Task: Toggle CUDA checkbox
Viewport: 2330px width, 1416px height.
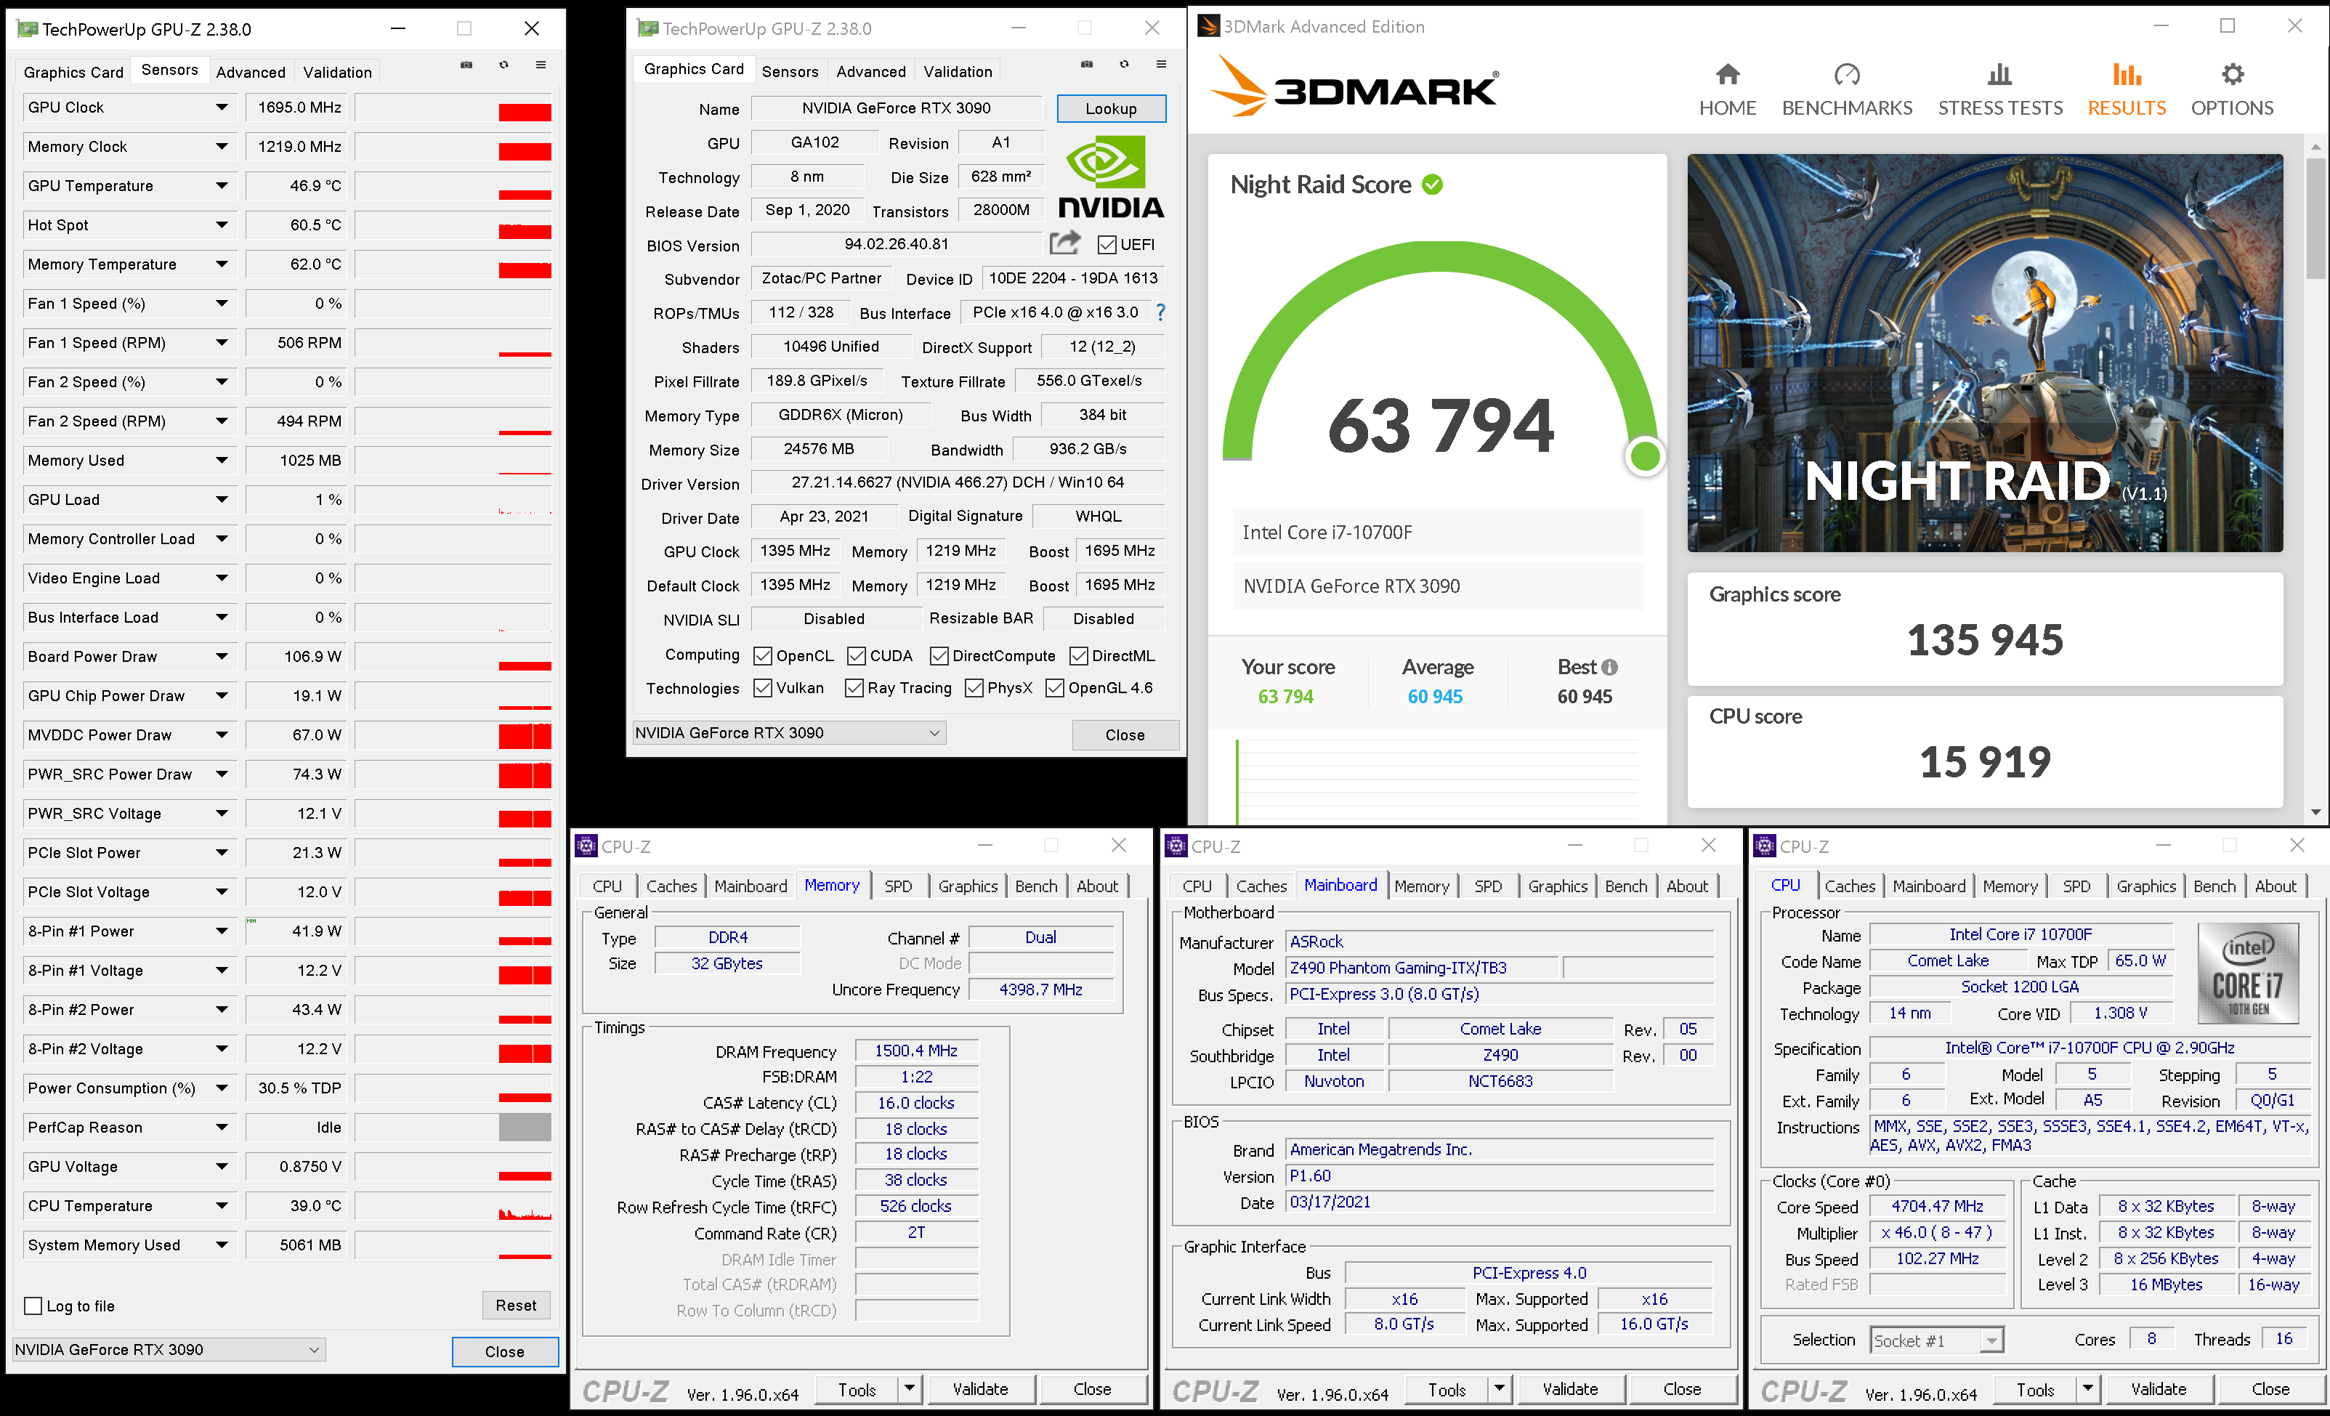Action: 856,655
